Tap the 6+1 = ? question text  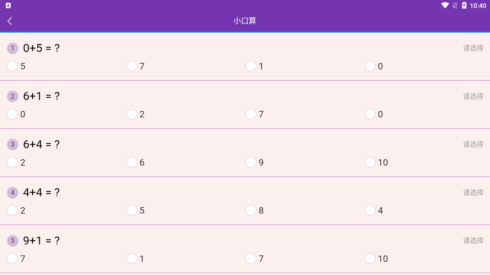[41, 96]
